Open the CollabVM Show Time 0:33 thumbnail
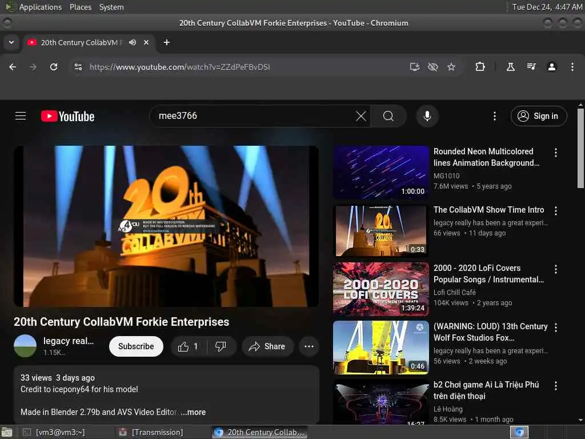This screenshot has height=439, width=585. coord(381,231)
